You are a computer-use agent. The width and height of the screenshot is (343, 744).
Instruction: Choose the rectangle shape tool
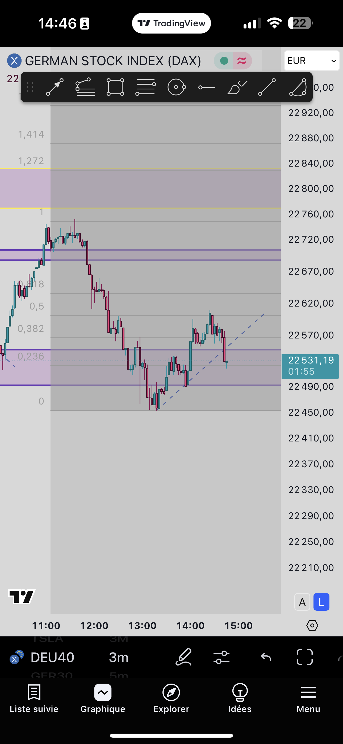click(x=115, y=87)
